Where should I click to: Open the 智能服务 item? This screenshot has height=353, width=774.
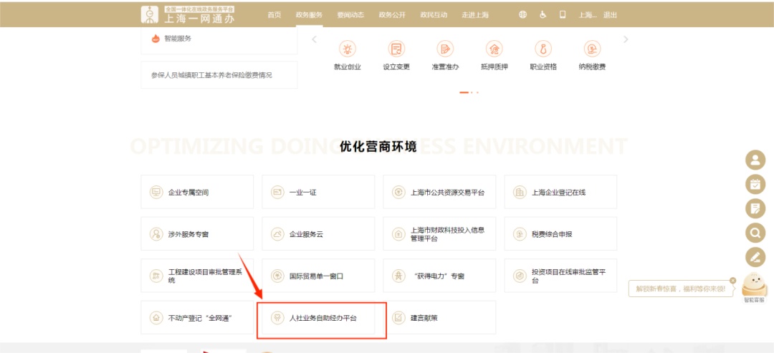point(219,39)
